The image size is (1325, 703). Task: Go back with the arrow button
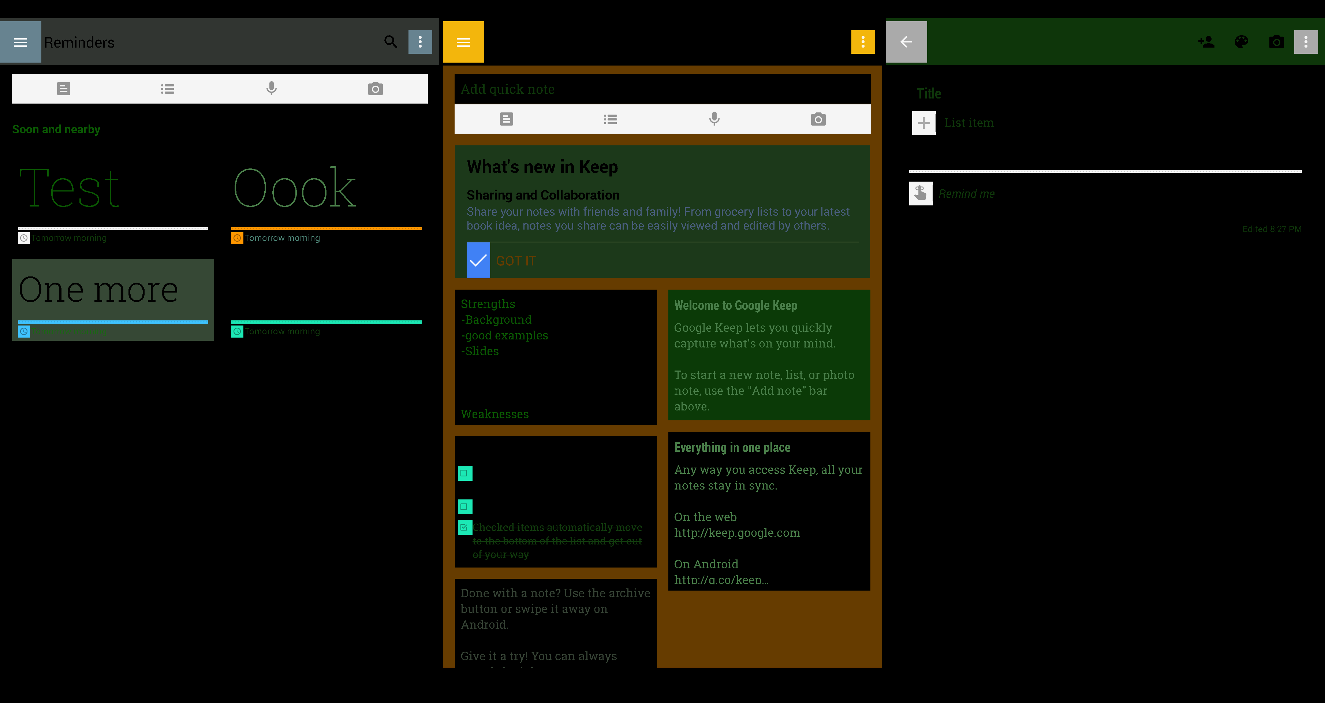[906, 42]
